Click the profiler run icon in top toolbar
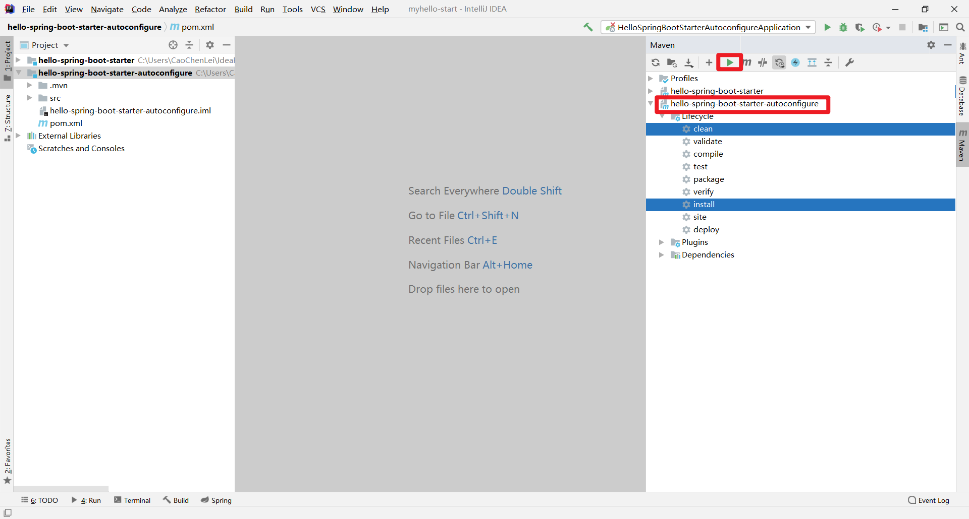Image resolution: width=969 pixels, height=519 pixels. click(877, 27)
